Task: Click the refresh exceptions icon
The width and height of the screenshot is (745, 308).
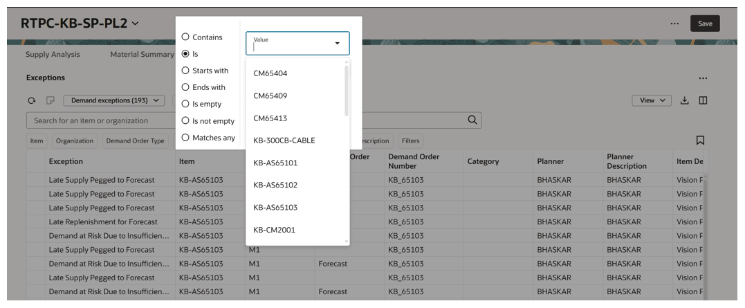Action: click(x=31, y=101)
